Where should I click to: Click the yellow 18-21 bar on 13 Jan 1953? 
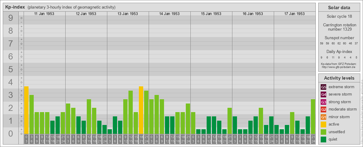click(x=141, y=110)
